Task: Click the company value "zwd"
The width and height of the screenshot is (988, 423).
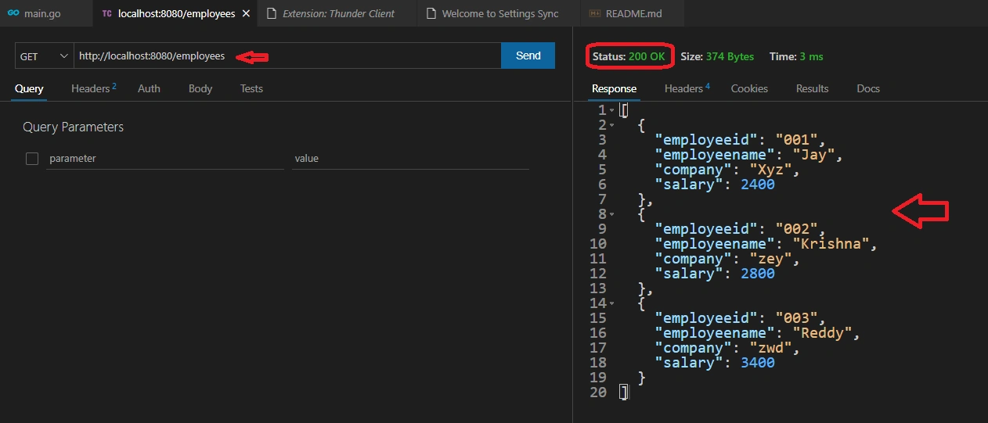Action: tap(770, 348)
